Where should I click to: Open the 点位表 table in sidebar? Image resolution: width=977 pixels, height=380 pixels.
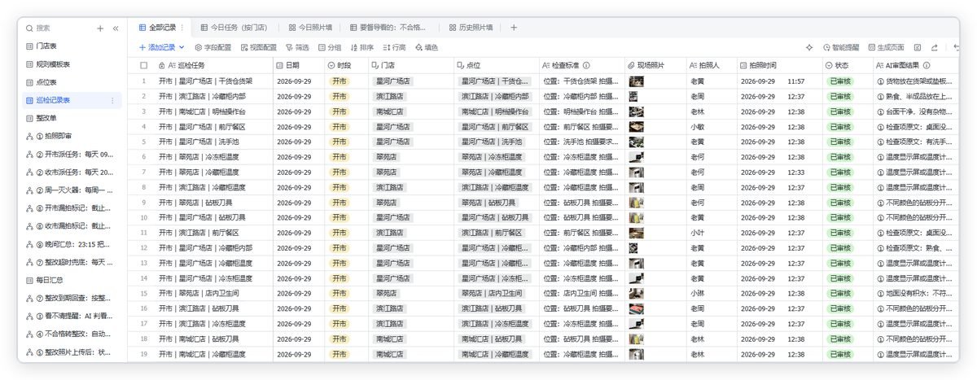coord(70,82)
